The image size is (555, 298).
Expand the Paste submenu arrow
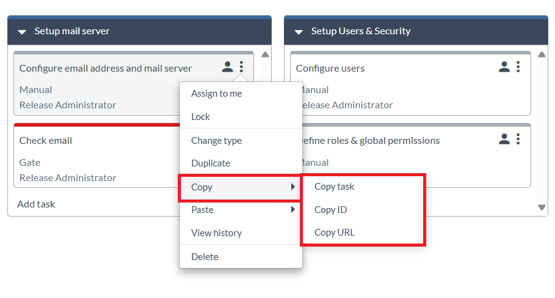[x=293, y=210]
